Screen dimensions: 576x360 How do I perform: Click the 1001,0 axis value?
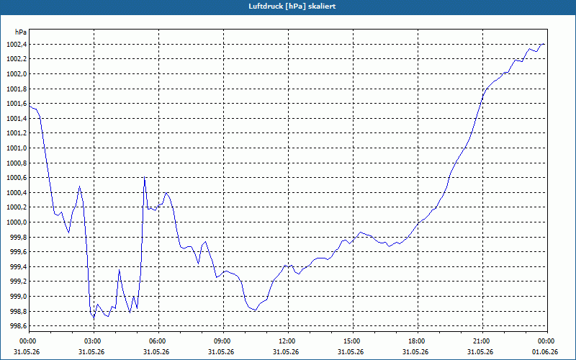[17, 148]
